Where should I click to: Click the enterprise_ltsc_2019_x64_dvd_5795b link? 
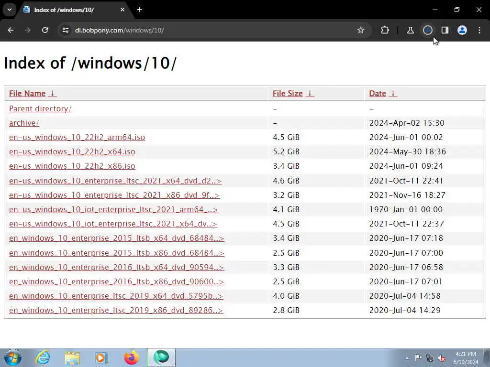pyautogui.click(x=116, y=296)
